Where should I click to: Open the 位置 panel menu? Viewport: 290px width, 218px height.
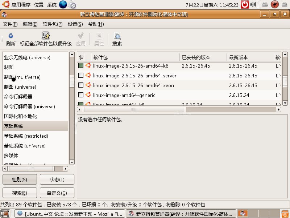click(x=39, y=5)
